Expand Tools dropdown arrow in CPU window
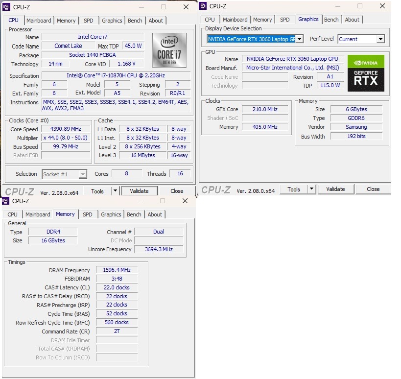Viewport: 401px width, 379px height. [x=116, y=190]
